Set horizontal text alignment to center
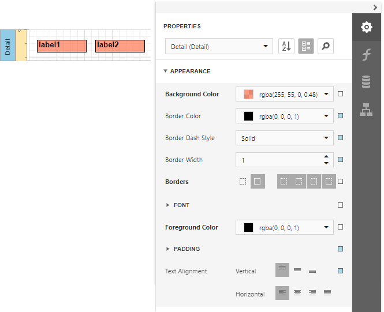Image resolution: width=384 pixels, height=312 pixels. (297, 293)
